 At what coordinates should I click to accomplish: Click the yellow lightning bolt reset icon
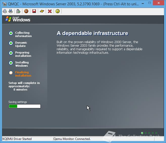coord(42,11)
